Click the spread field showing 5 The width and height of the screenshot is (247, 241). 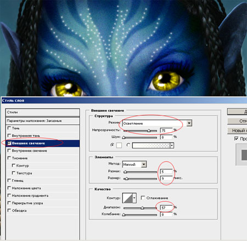pyautogui.click(x=166, y=171)
